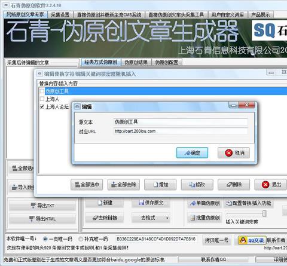Click the red 取消 cancel icon button
The image size is (287, 266).
pyautogui.click(x=234, y=153)
